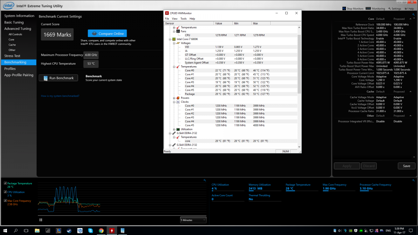The height and width of the screenshot is (235, 418).
Task: Click the HWMonitor vertical scrollbar thumb
Action: click(x=300, y=64)
